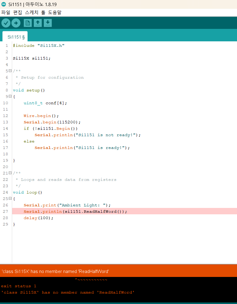The height and width of the screenshot is (304, 237).
Task: Click the Open sketch up-arrow icon
Action: click(x=38, y=23)
